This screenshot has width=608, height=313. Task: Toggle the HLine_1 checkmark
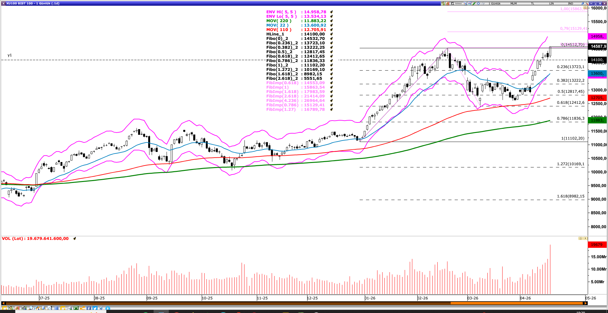331,34
